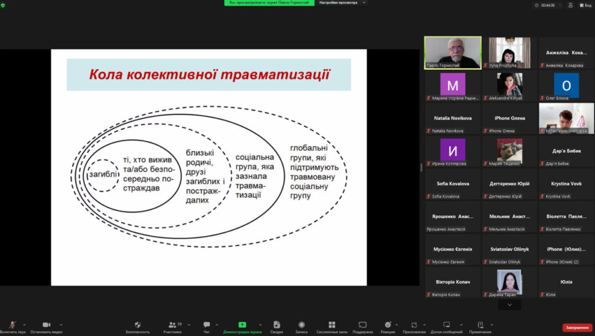This screenshot has width=595, height=336.
Task: Toggle camera with Остановить видео button
Action: [46, 326]
